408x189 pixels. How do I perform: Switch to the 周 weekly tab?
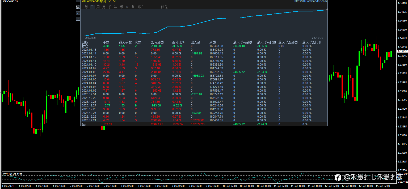point(98,7)
